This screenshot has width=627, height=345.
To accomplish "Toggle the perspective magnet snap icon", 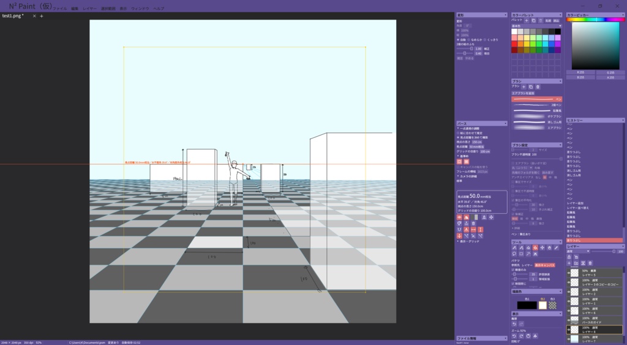I will pos(459,230).
